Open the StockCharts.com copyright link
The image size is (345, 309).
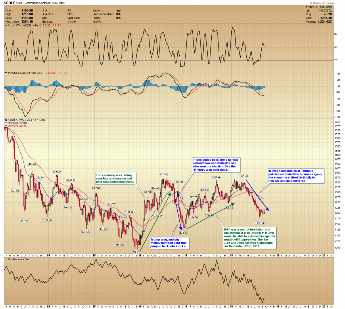tap(323, 3)
